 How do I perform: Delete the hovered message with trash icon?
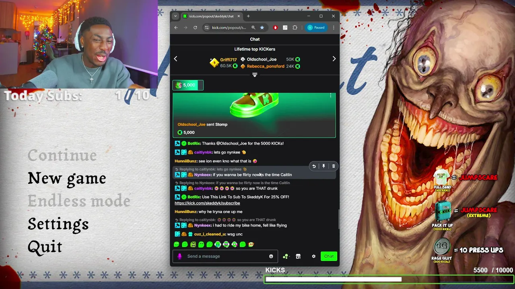point(334,166)
